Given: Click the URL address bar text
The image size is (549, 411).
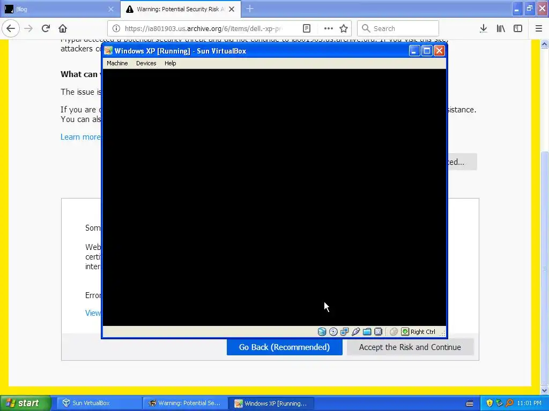Looking at the screenshot, I should point(204,28).
